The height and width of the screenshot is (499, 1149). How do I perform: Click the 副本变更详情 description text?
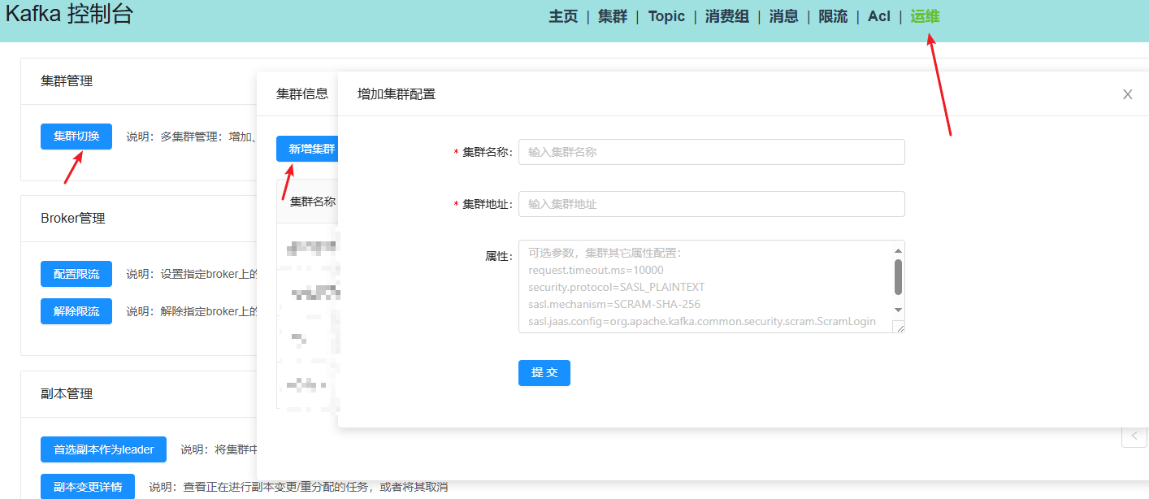tap(298, 487)
